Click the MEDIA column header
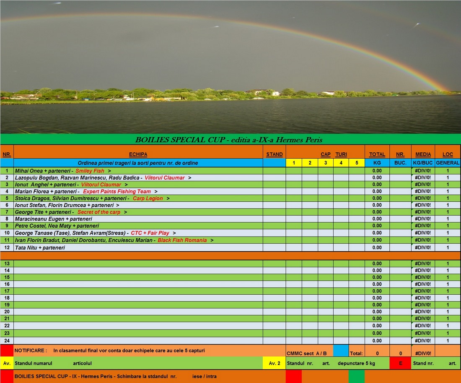The image size is (461, 383). click(423, 154)
